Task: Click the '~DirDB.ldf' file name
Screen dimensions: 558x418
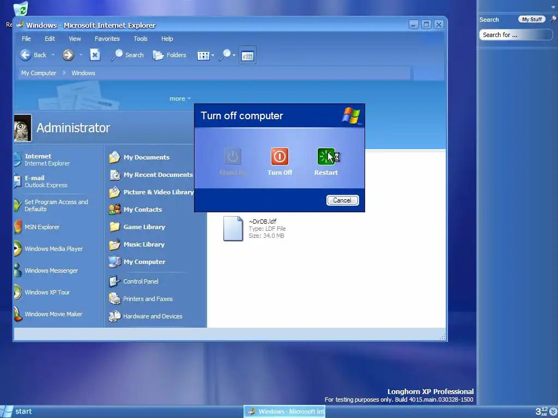Action: coord(263,222)
